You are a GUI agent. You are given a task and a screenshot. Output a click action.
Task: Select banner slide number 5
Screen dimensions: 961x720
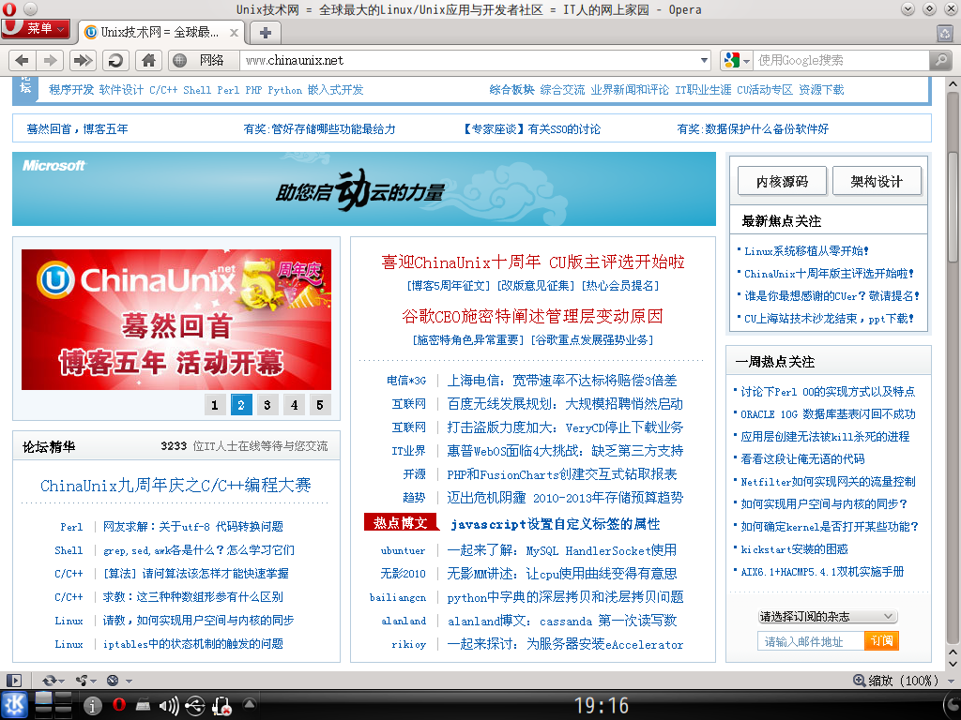click(320, 405)
